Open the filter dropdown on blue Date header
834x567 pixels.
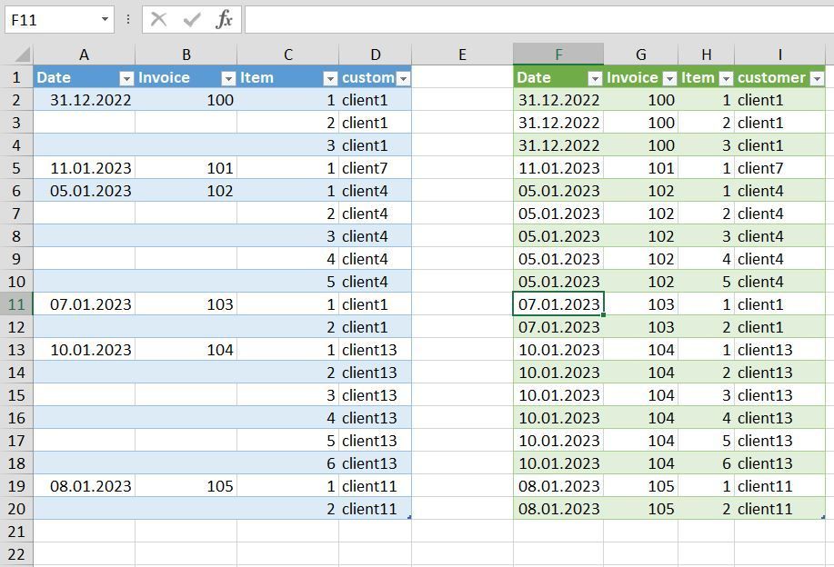pos(125,77)
